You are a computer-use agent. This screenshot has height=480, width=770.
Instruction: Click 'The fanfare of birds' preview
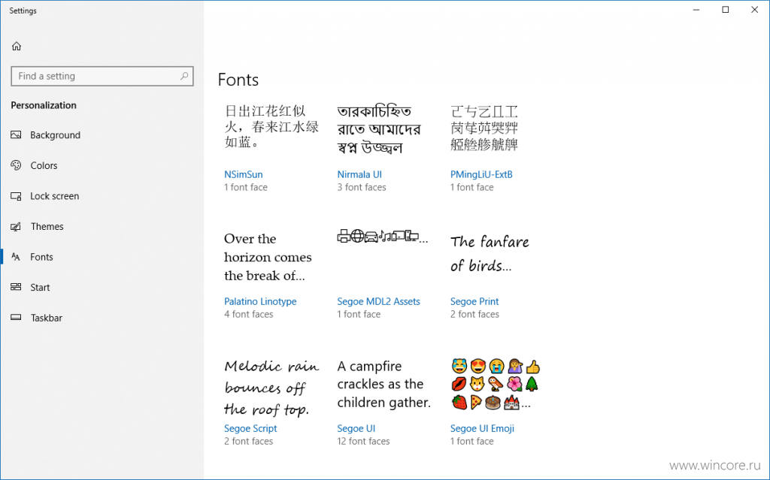coord(490,253)
